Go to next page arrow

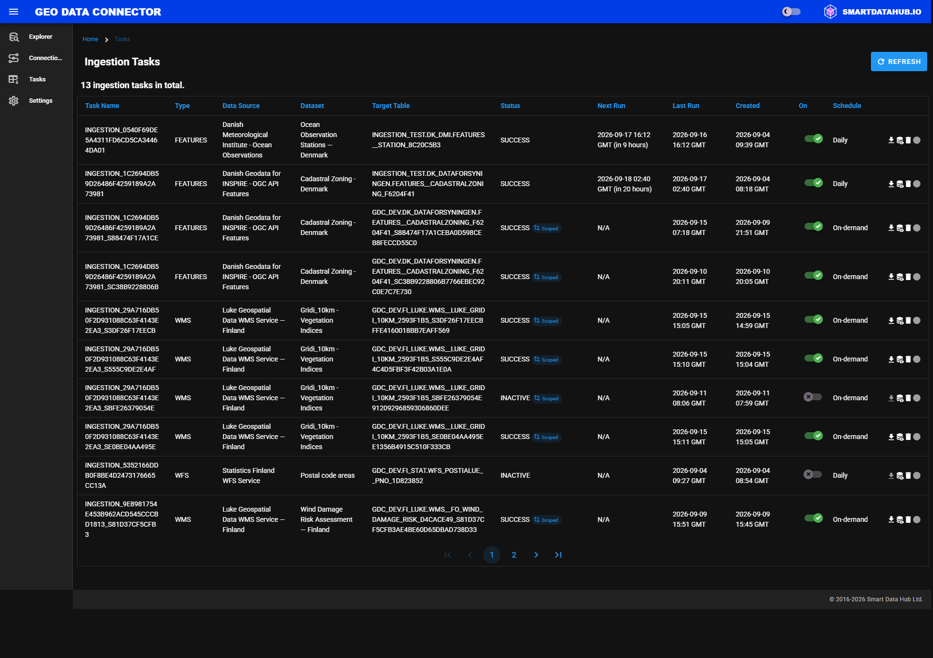[536, 555]
